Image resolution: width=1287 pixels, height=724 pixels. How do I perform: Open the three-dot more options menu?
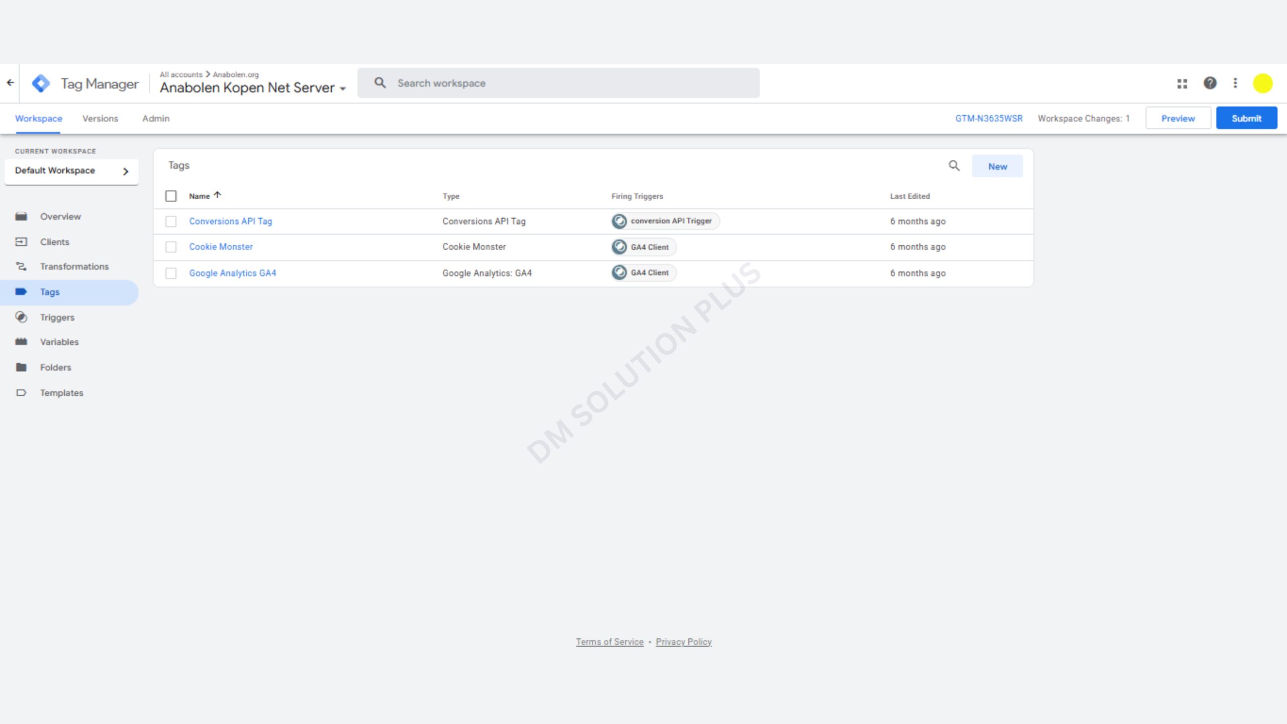pyautogui.click(x=1235, y=83)
